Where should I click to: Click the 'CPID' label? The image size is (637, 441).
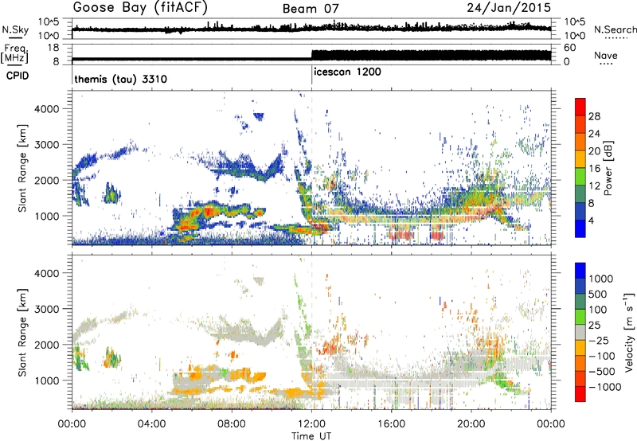18,76
